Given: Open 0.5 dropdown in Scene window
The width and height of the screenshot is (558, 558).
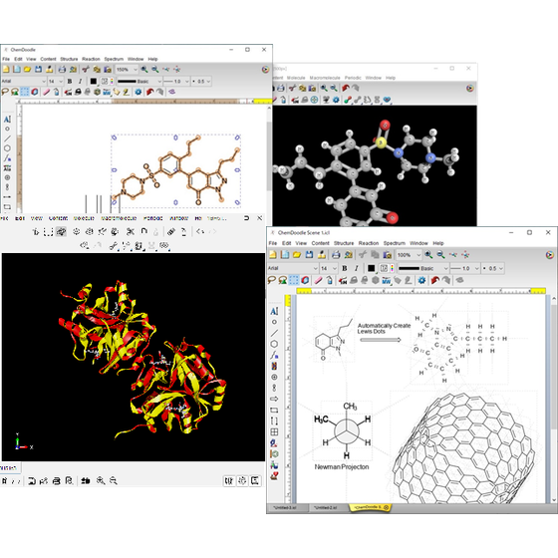Looking at the screenshot, I should tap(493, 268).
